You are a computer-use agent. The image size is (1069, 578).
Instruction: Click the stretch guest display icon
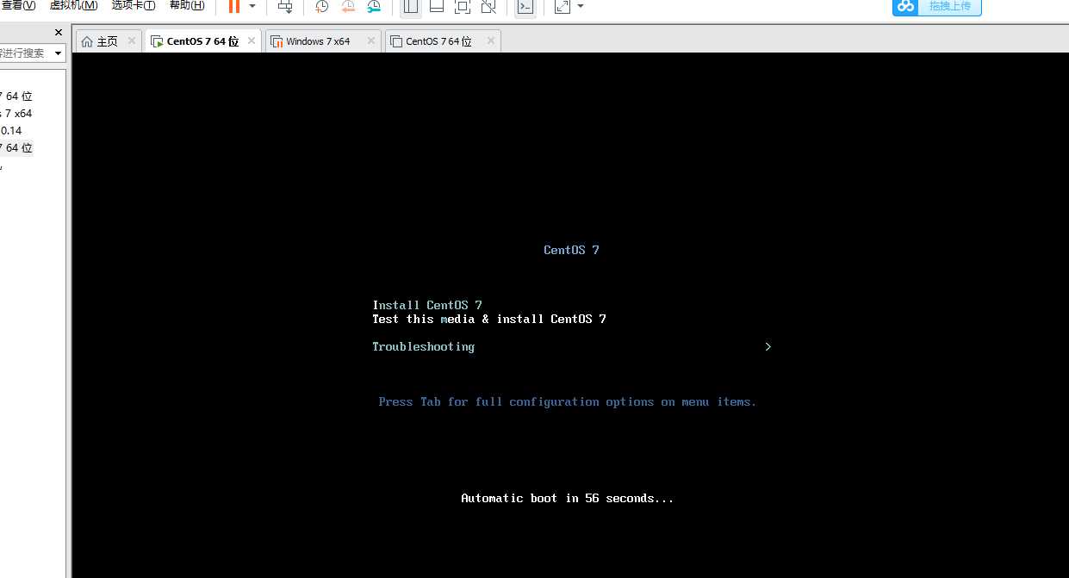click(x=562, y=7)
